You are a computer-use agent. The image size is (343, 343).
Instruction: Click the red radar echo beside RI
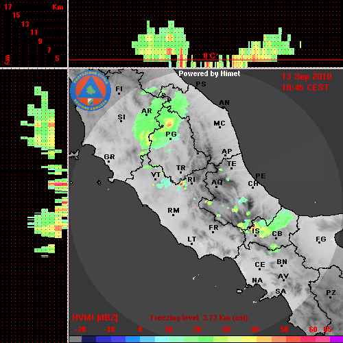point(182,184)
